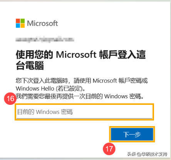Select the red step 17 marker
Viewport: 171px width, 160px height.
109,149
